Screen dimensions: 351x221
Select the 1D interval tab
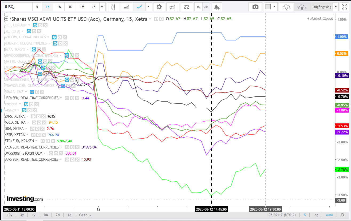(x=70, y=7)
